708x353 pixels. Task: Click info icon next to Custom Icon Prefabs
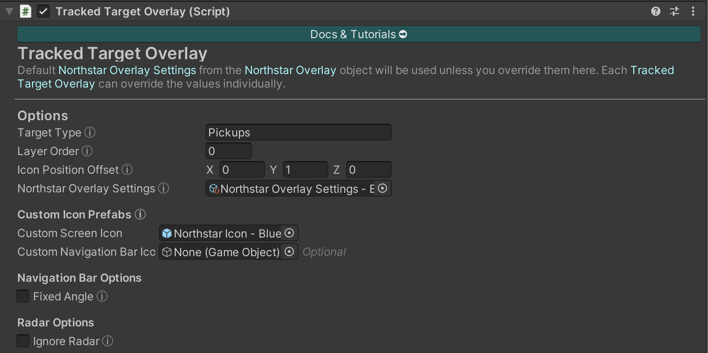pos(140,215)
